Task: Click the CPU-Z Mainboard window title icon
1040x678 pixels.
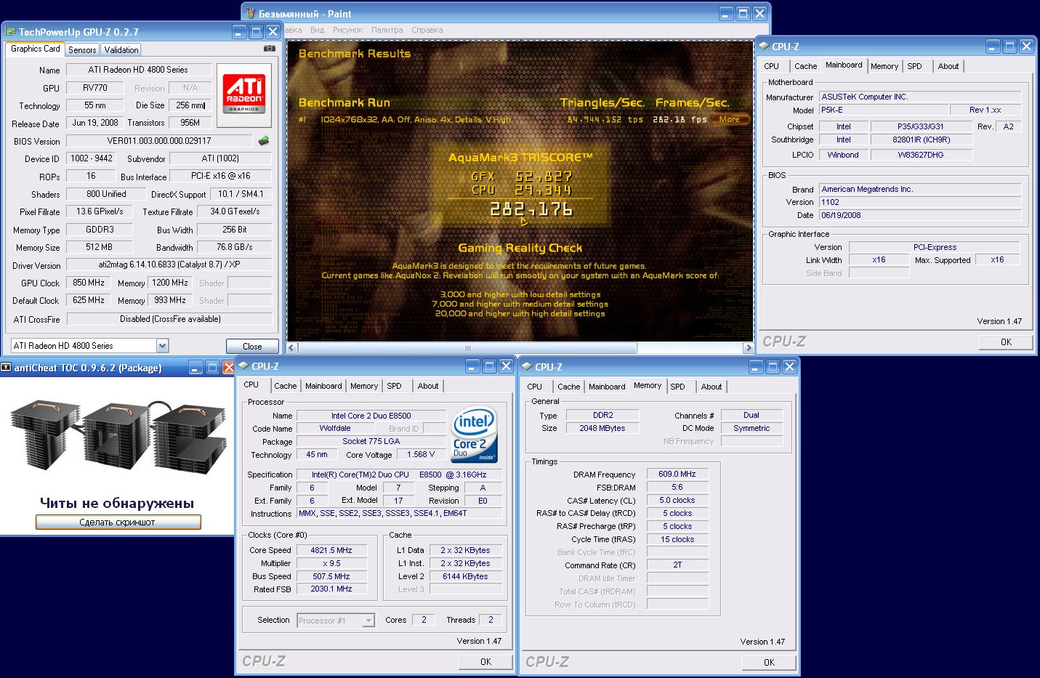Action: 764,46
